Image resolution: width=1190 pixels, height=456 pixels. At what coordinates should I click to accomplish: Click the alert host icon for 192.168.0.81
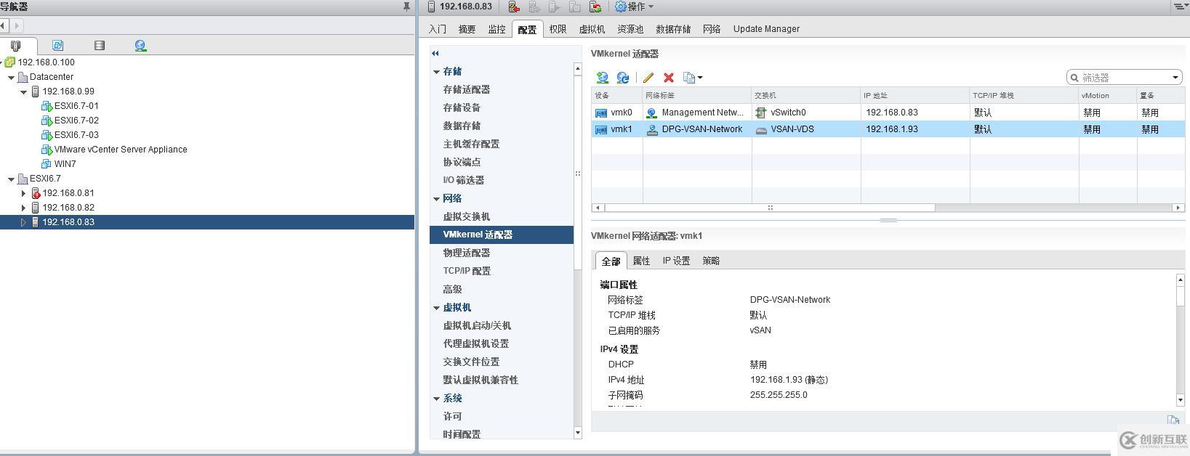point(35,193)
